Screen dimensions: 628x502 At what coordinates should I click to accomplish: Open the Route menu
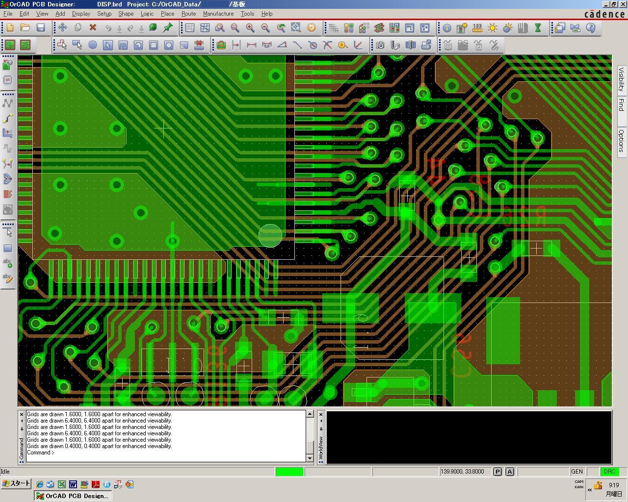pyautogui.click(x=188, y=14)
